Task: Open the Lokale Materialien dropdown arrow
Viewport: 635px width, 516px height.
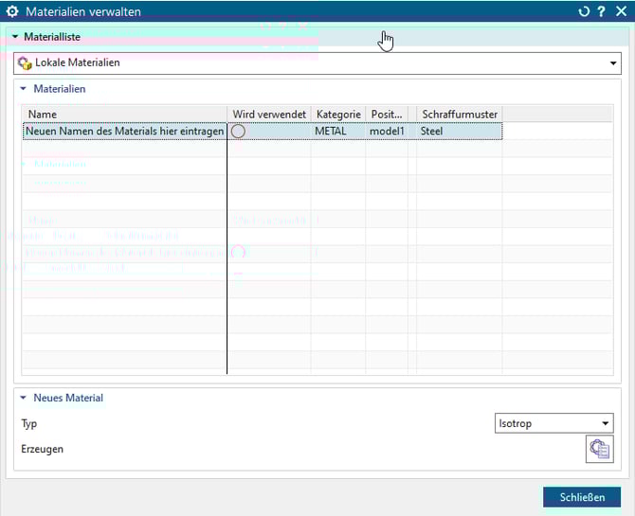Action: (613, 63)
